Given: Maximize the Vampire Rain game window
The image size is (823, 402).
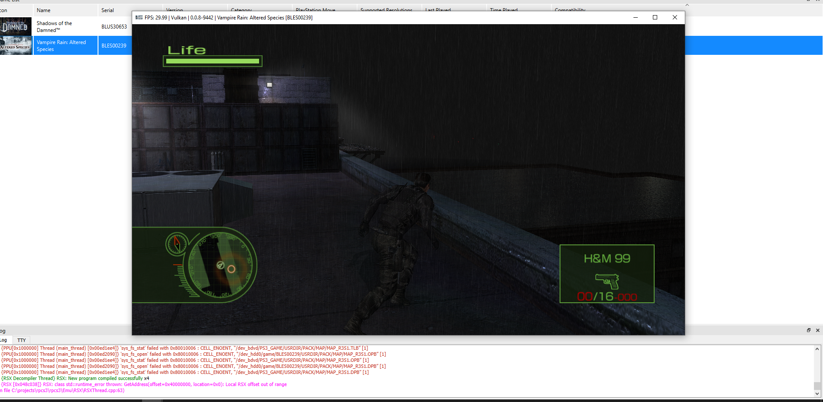Looking at the screenshot, I should pyautogui.click(x=655, y=17).
